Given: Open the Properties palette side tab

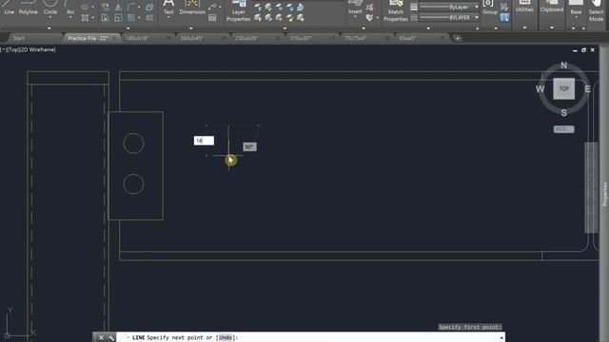Looking at the screenshot, I should (605, 194).
